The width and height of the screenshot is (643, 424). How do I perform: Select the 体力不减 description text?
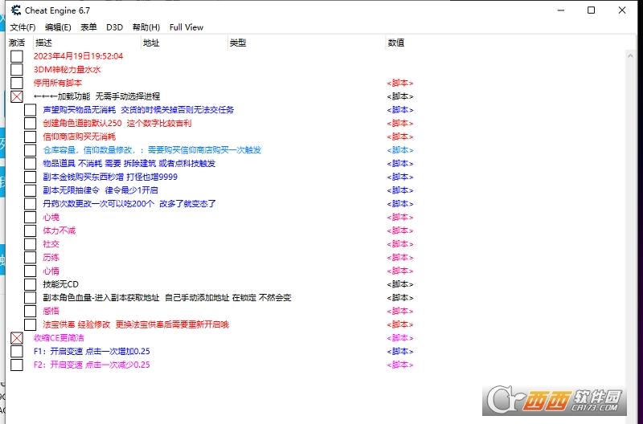59,230
